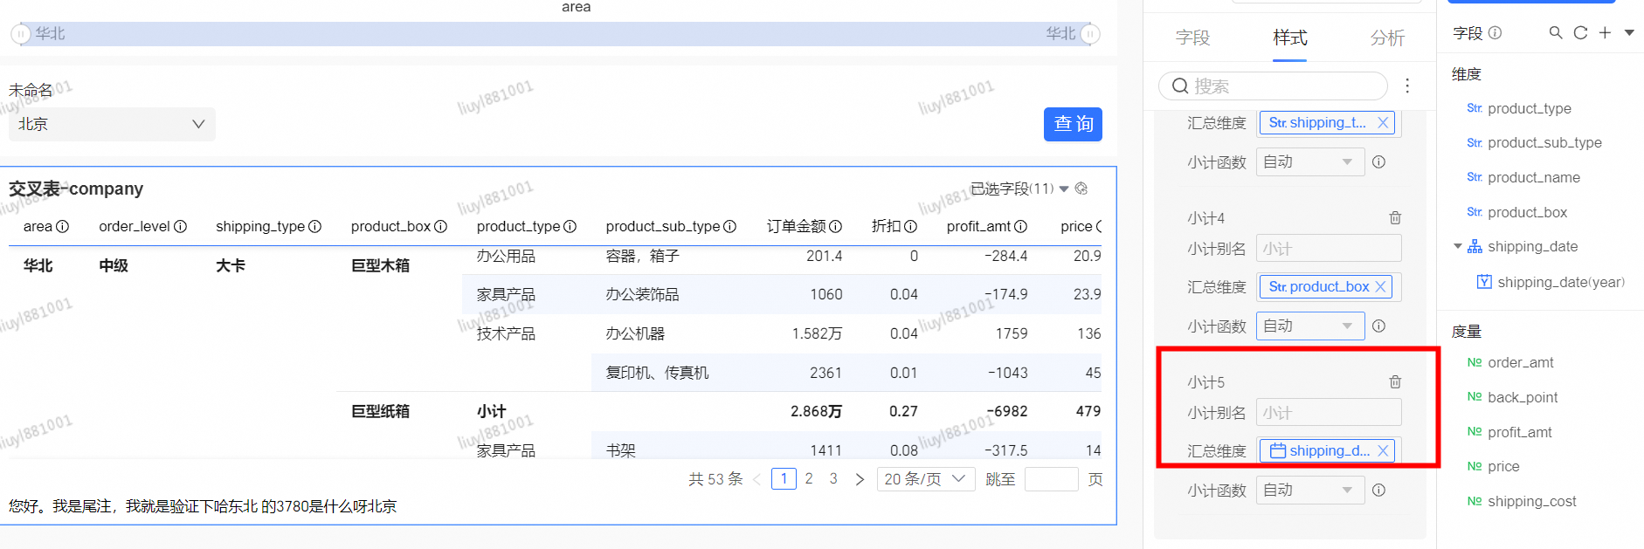1644x549 pixels.
Task: Click the 查询 button
Action: click(1073, 124)
